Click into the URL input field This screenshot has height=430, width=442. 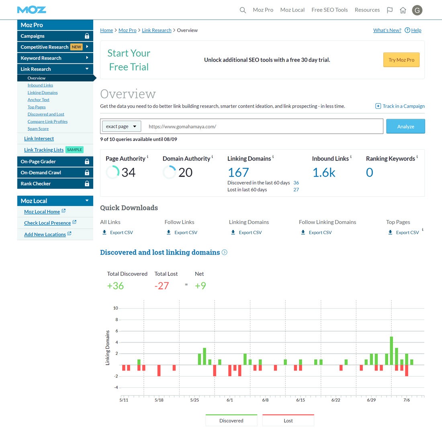coord(264,126)
